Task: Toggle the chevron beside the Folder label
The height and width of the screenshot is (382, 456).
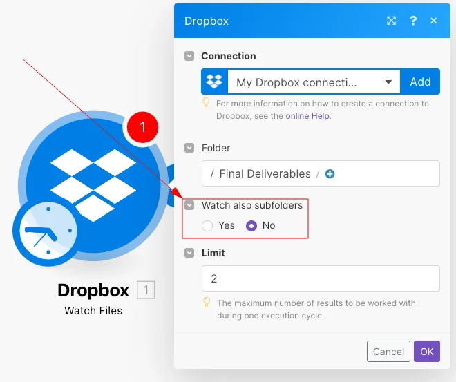Action: 189,148
